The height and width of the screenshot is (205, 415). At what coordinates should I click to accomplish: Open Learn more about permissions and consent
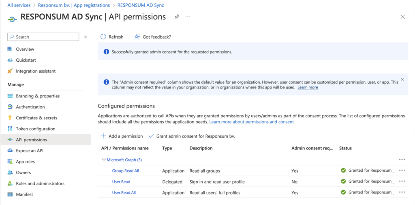tap(251, 122)
